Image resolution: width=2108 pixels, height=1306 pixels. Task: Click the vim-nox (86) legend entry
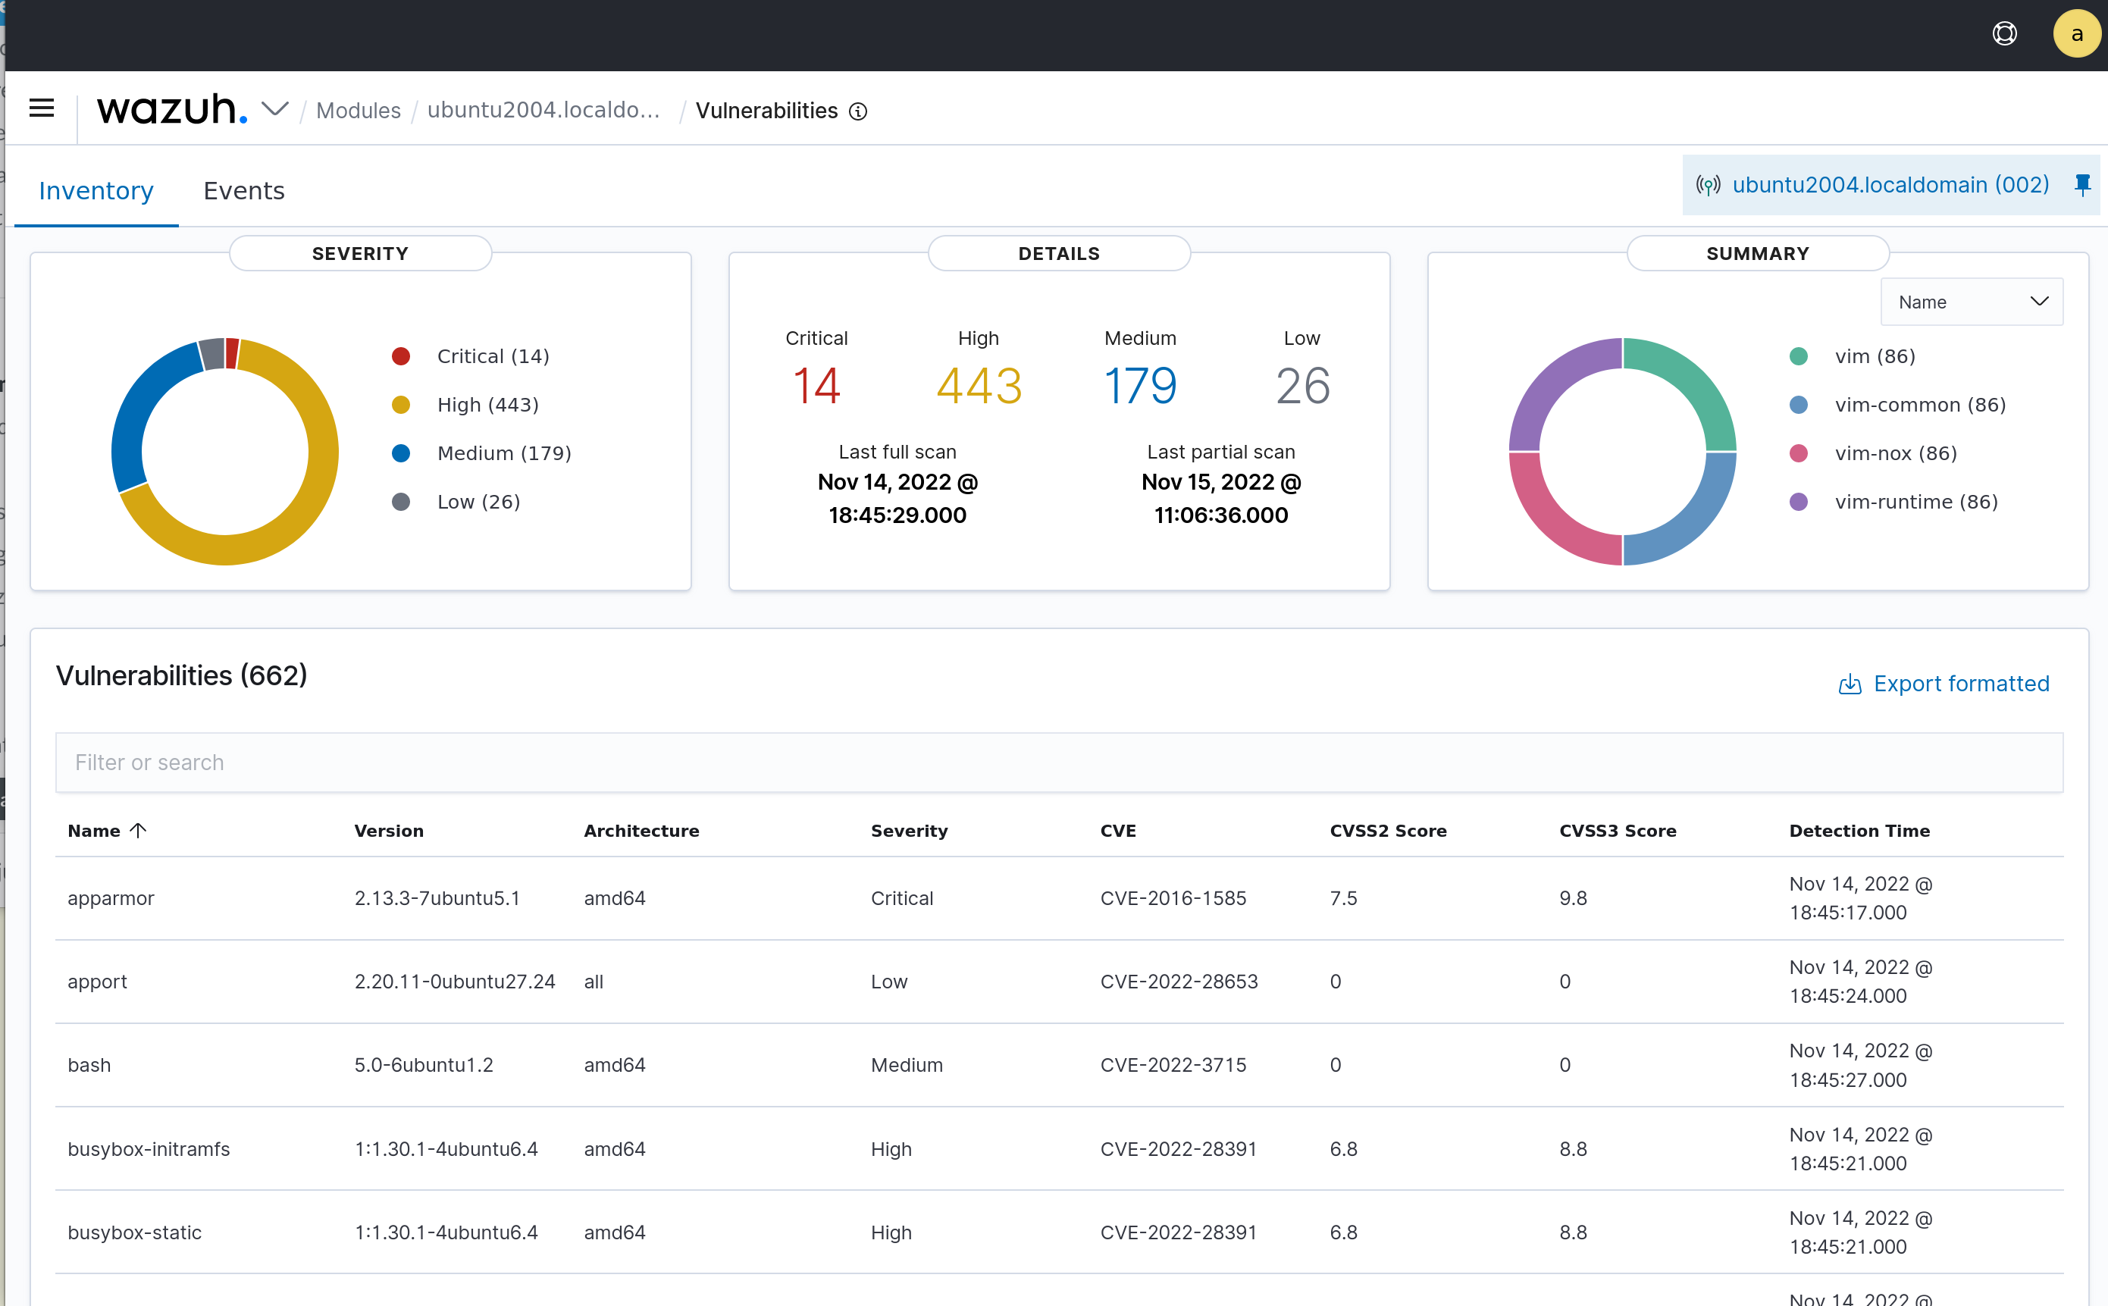pos(1873,453)
